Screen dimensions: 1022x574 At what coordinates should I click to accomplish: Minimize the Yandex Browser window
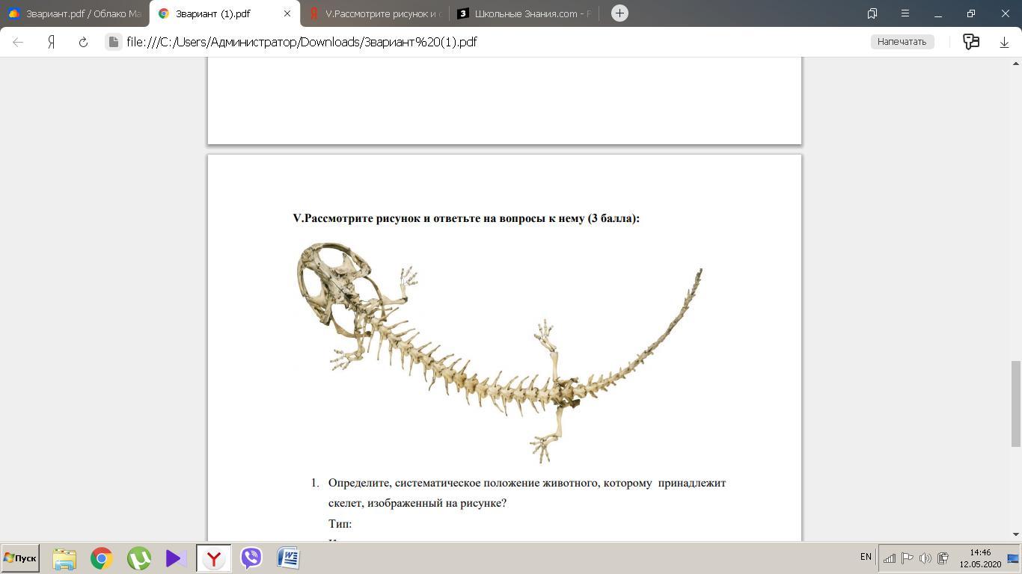pos(938,13)
